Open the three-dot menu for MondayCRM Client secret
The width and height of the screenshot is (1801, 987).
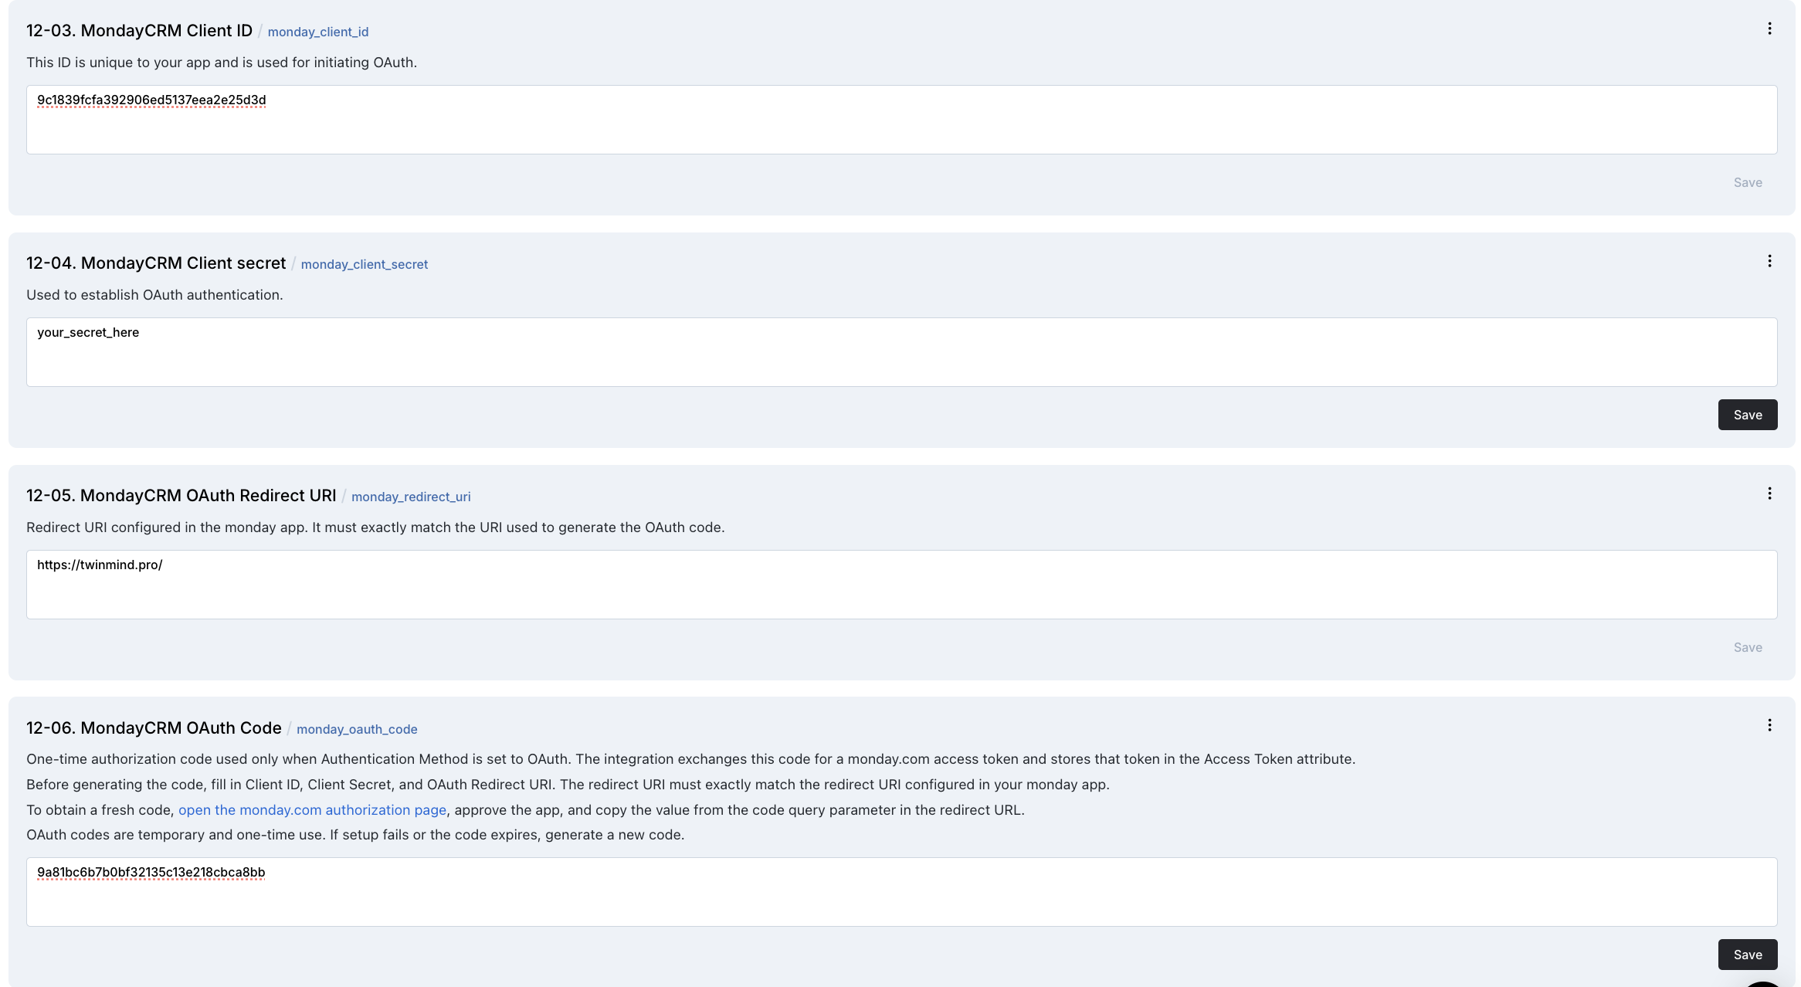click(1769, 262)
